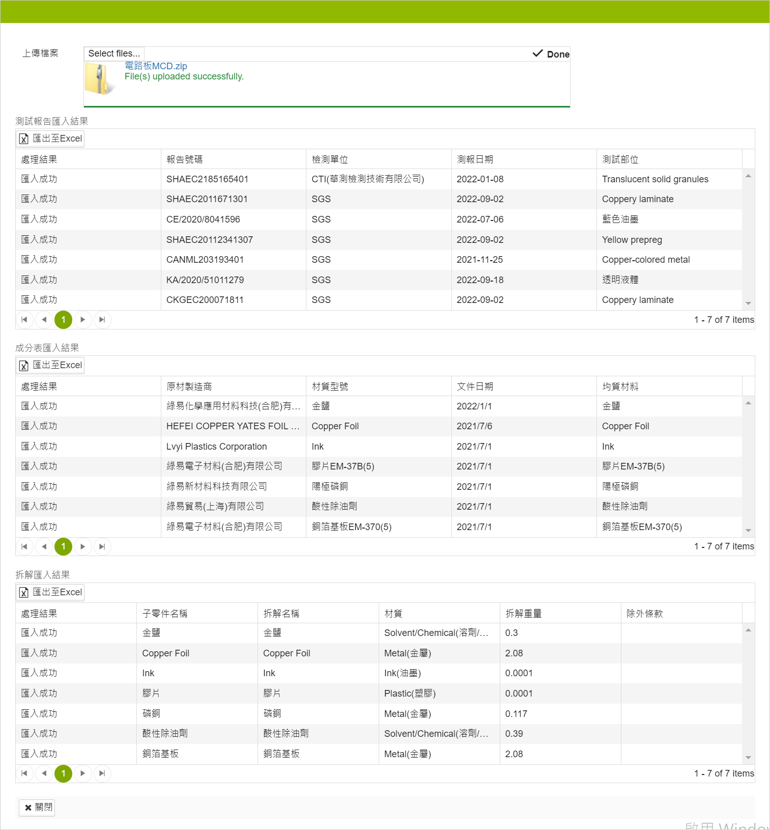Select report number CKGEC200071811 cell
The width and height of the screenshot is (770, 830).
tap(234, 300)
